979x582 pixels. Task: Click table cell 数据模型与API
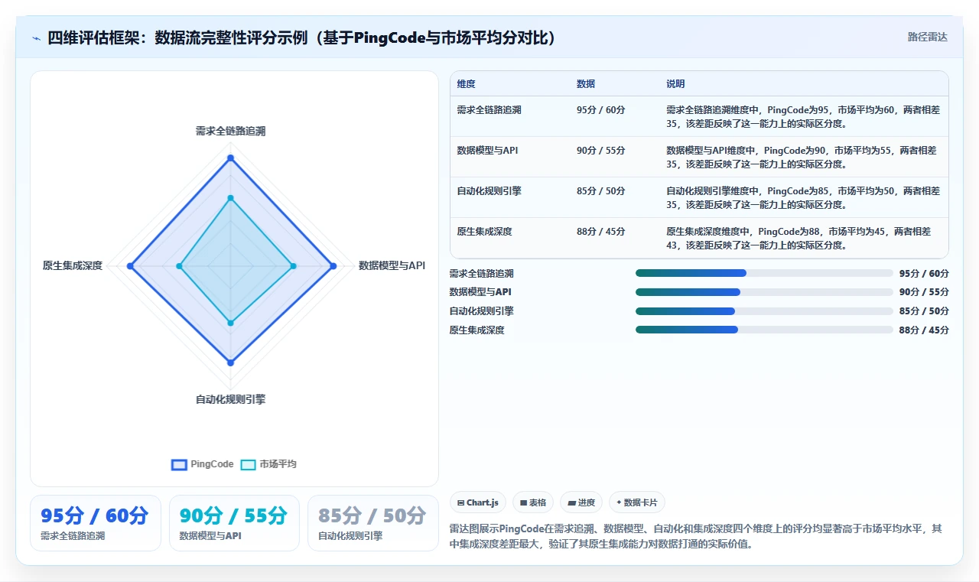(487, 151)
